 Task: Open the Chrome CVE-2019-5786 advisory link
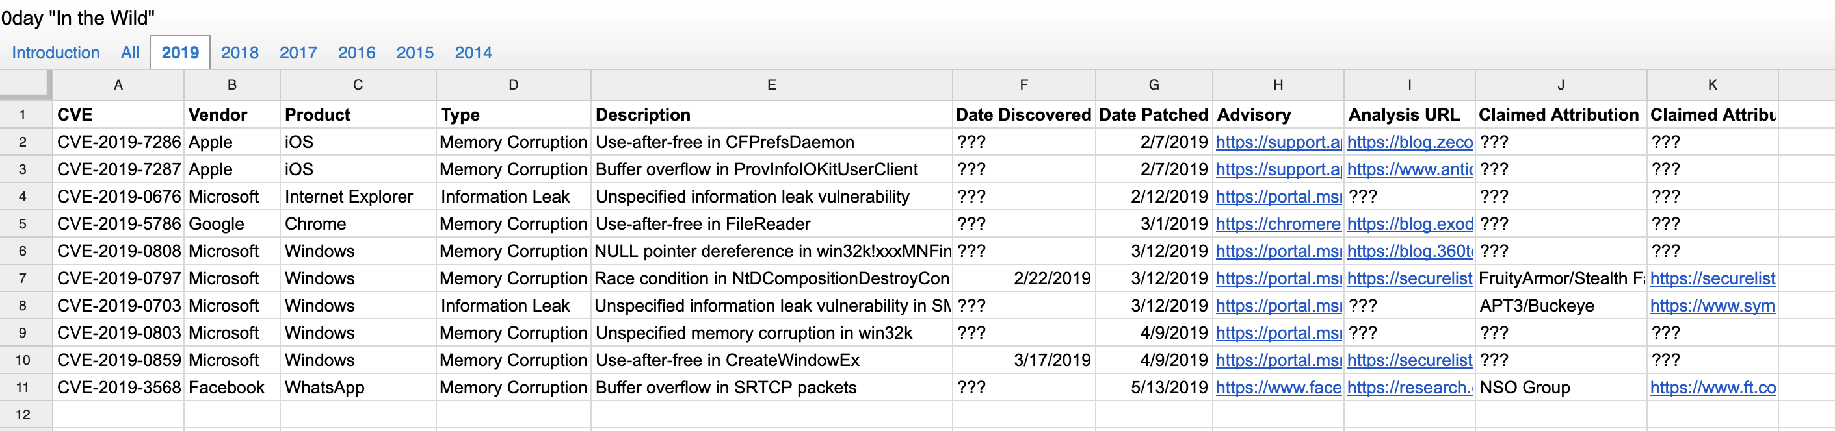tap(1278, 224)
